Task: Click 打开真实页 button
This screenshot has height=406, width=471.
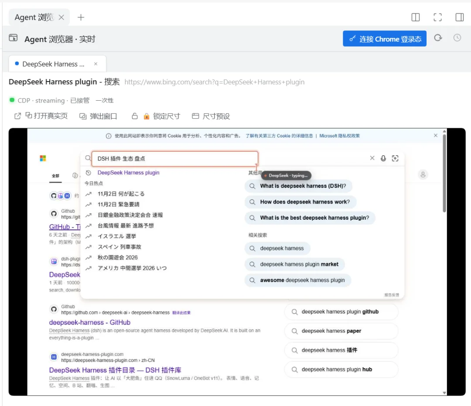Action: 47,116
